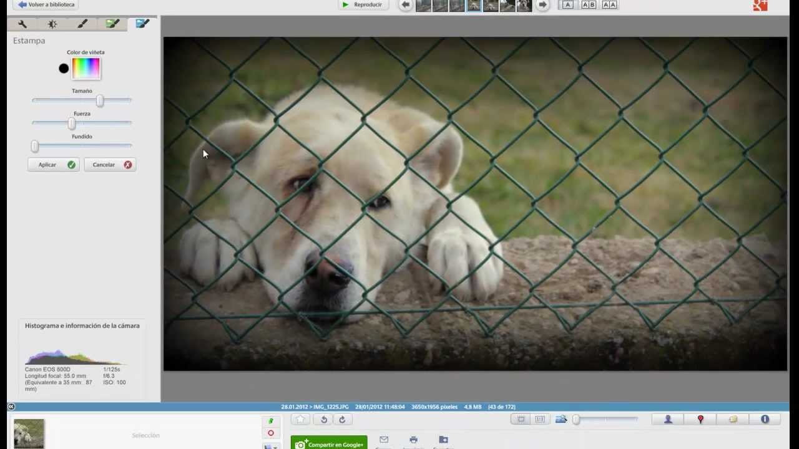Open Google+ icon at top right

[760, 6]
